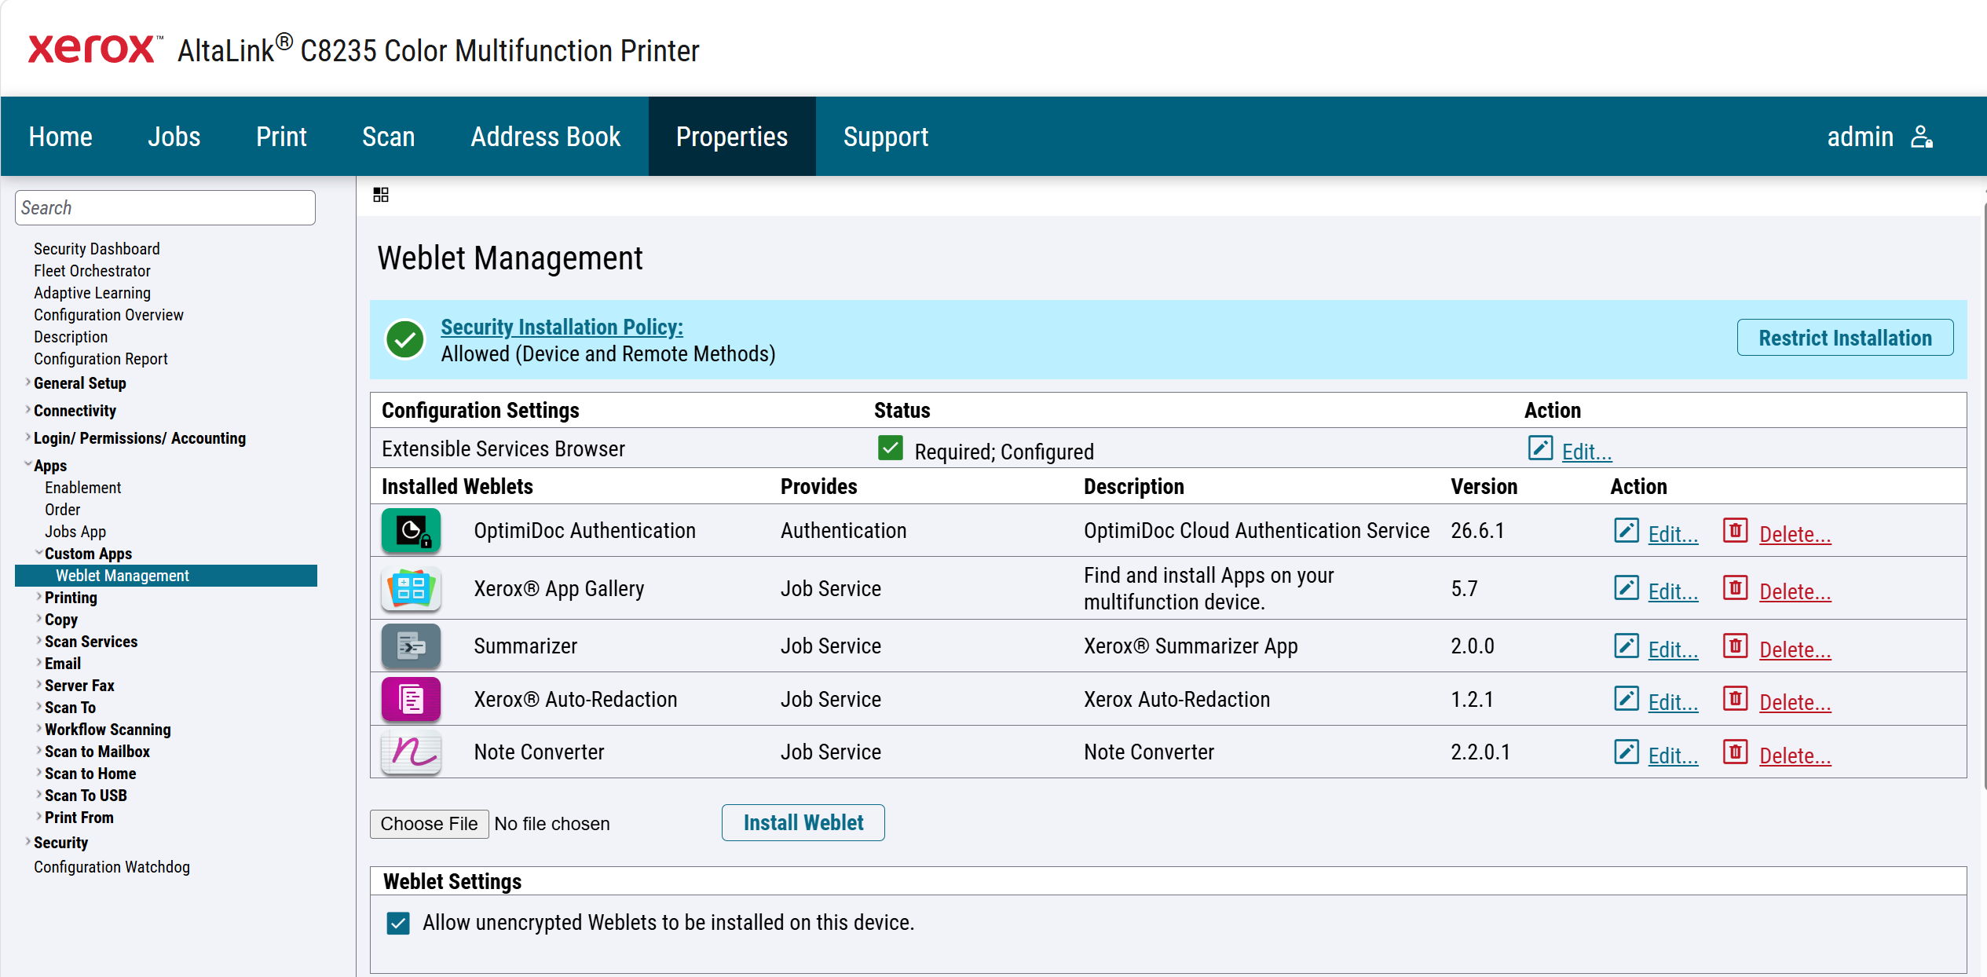Click the trash icon for Summarizer
This screenshot has height=977, width=1987.
coord(1735,646)
